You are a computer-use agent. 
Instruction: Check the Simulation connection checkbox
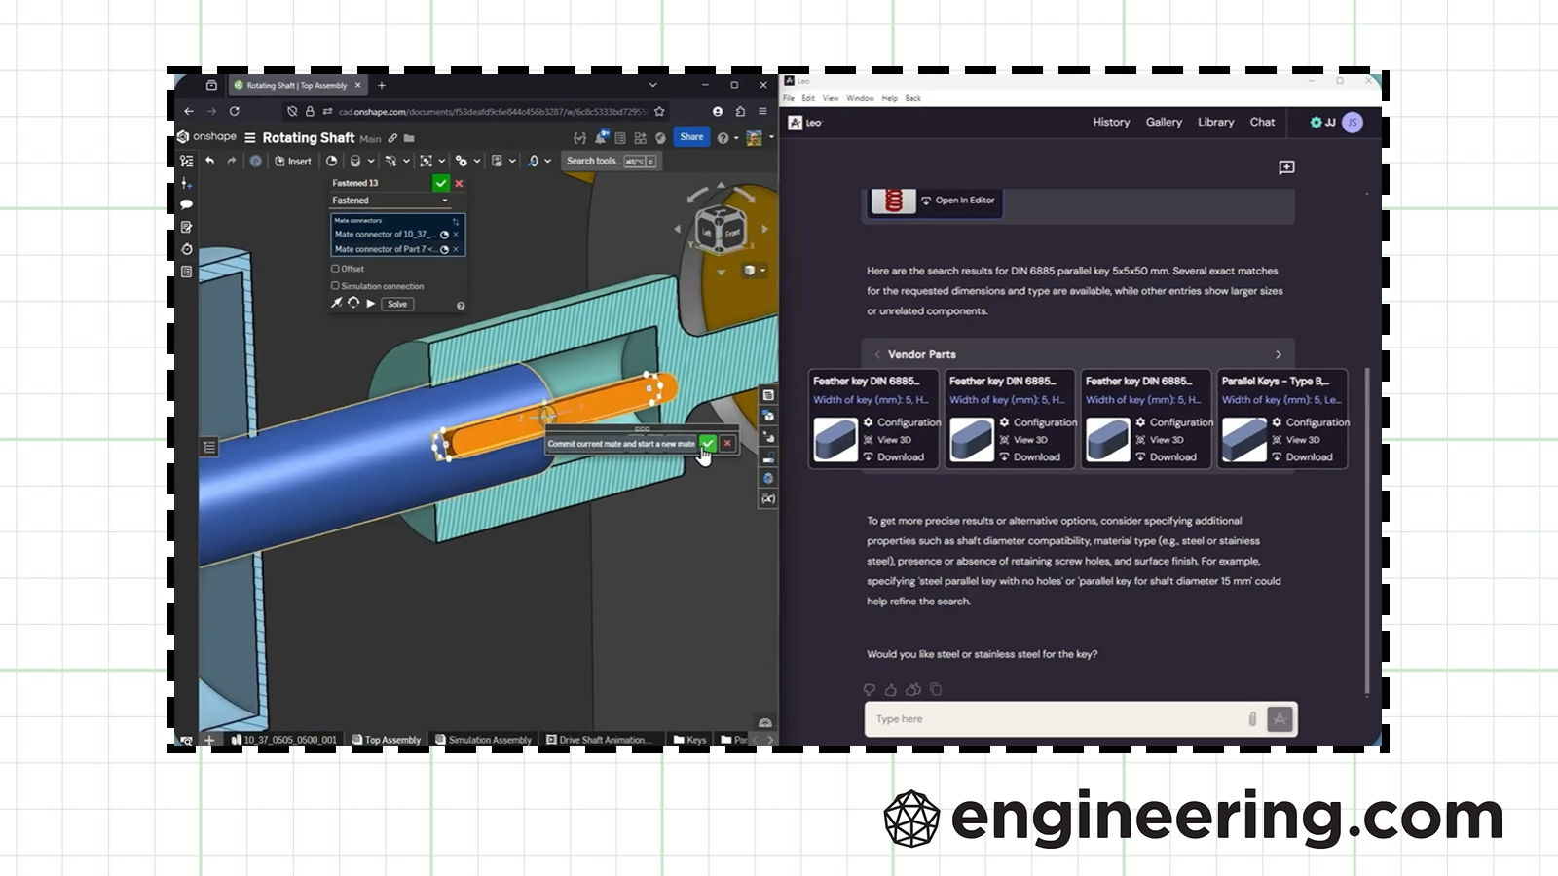[336, 286]
